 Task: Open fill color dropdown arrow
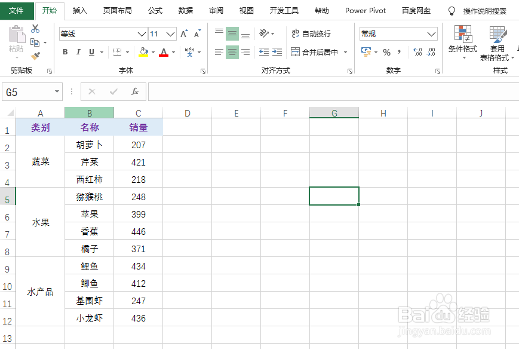pos(153,52)
